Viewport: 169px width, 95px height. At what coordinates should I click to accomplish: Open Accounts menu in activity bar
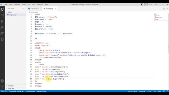pyautogui.click(x=2, y=81)
